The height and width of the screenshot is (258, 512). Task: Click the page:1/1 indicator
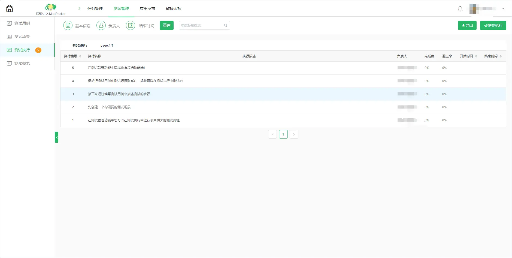click(x=107, y=46)
